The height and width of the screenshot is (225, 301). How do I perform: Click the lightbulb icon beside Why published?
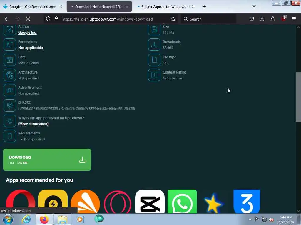click(10, 121)
